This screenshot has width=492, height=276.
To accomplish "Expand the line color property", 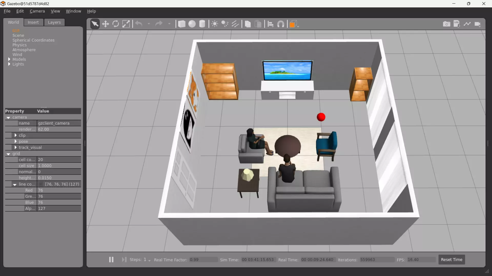I will (15, 184).
